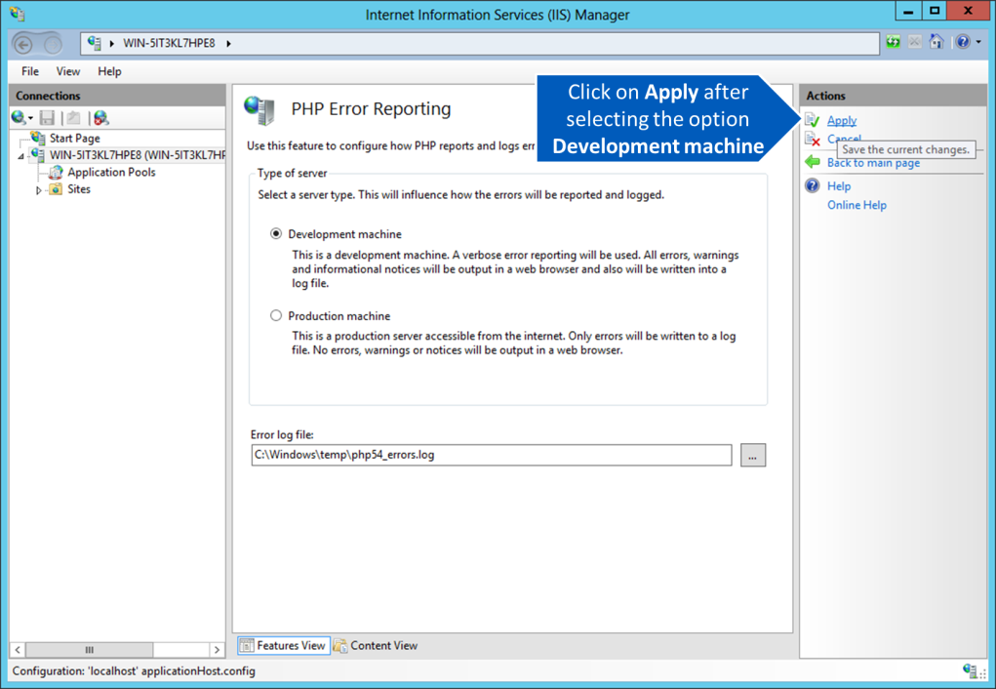Click the breadcrumb arrow after WIN-5IT3KL7HPE8
Viewport: 996px width, 689px height.
[228, 43]
